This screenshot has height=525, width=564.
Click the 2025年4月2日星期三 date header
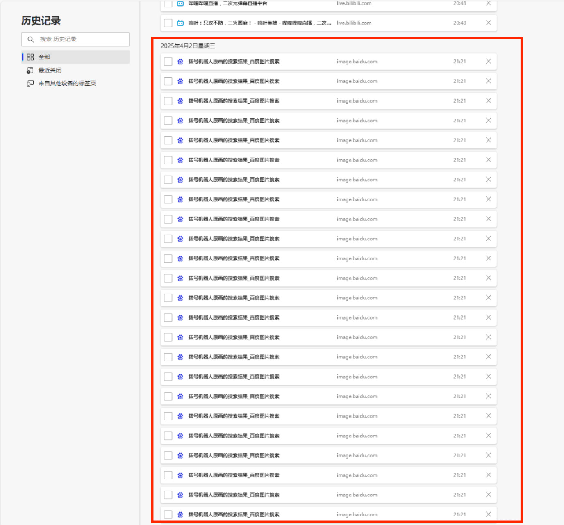click(x=188, y=46)
